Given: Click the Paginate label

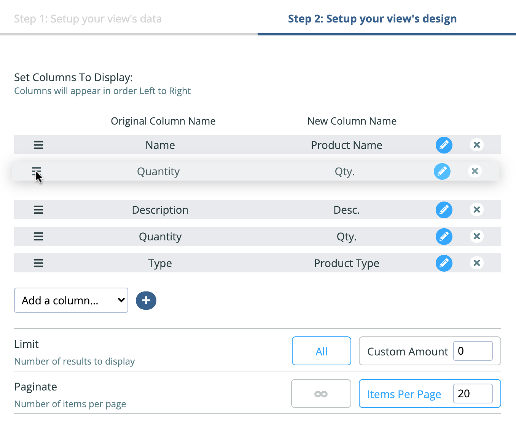Looking at the screenshot, I should click(36, 387).
